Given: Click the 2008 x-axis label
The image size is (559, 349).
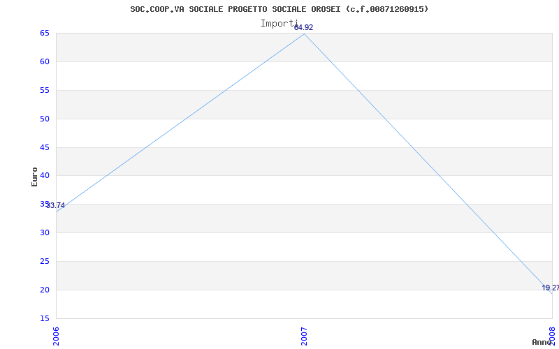Looking at the screenshot, I should [x=552, y=336].
